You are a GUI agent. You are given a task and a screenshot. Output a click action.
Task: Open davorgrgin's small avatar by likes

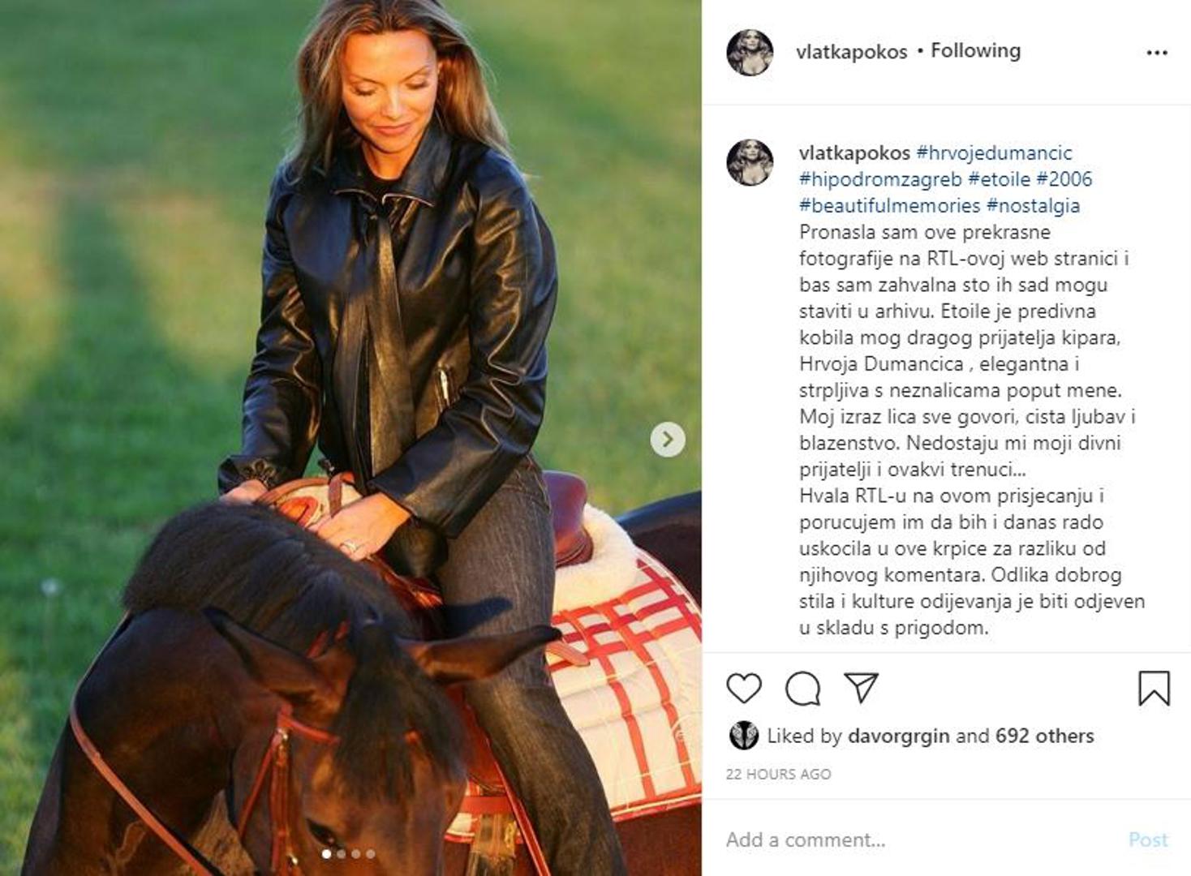click(743, 736)
